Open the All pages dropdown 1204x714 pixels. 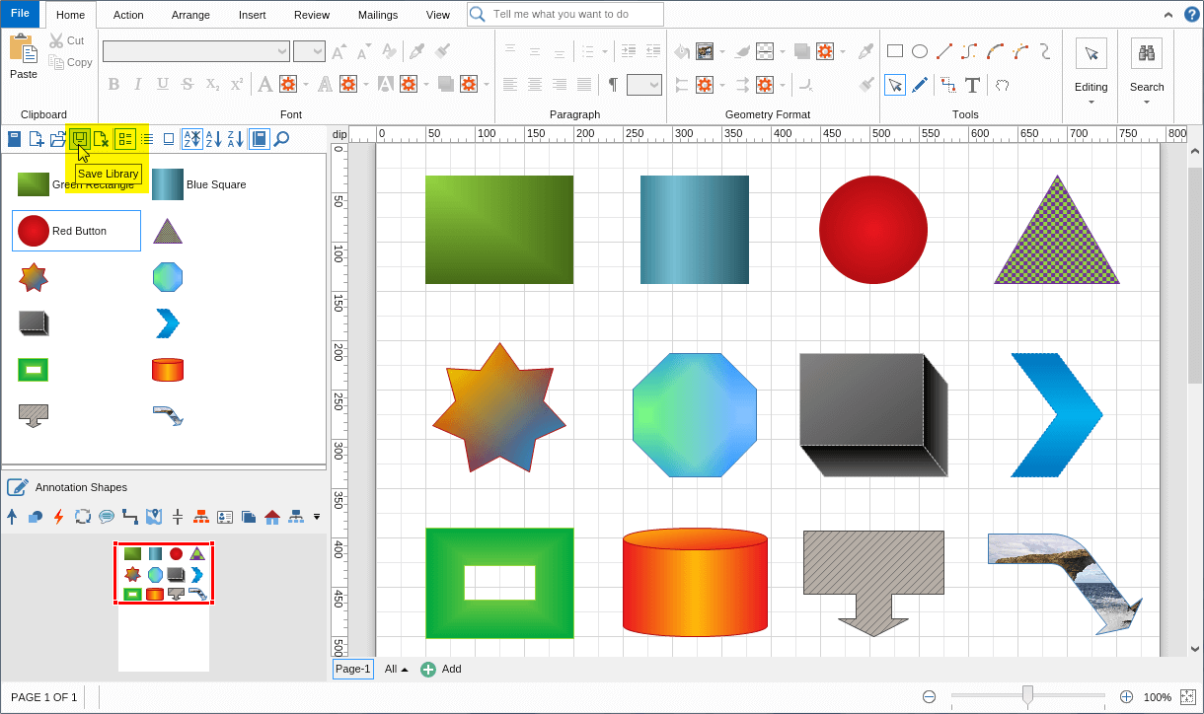[397, 669]
